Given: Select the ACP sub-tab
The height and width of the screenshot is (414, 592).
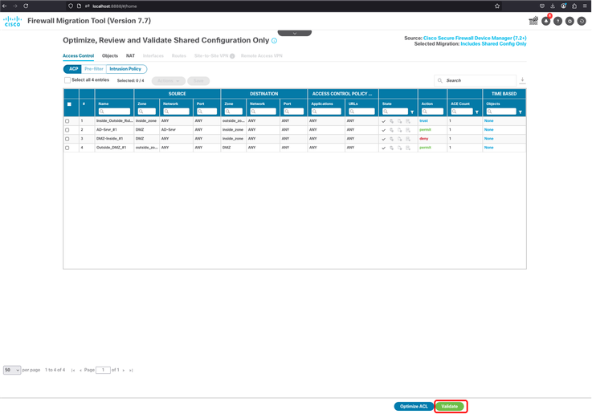Looking at the screenshot, I should [x=72, y=69].
